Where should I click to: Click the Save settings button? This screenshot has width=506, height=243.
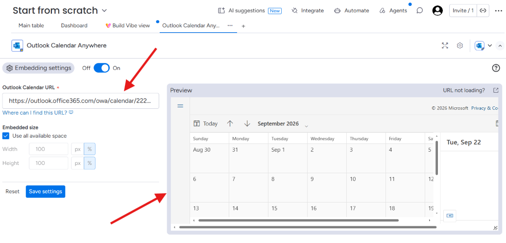coord(46,192)
